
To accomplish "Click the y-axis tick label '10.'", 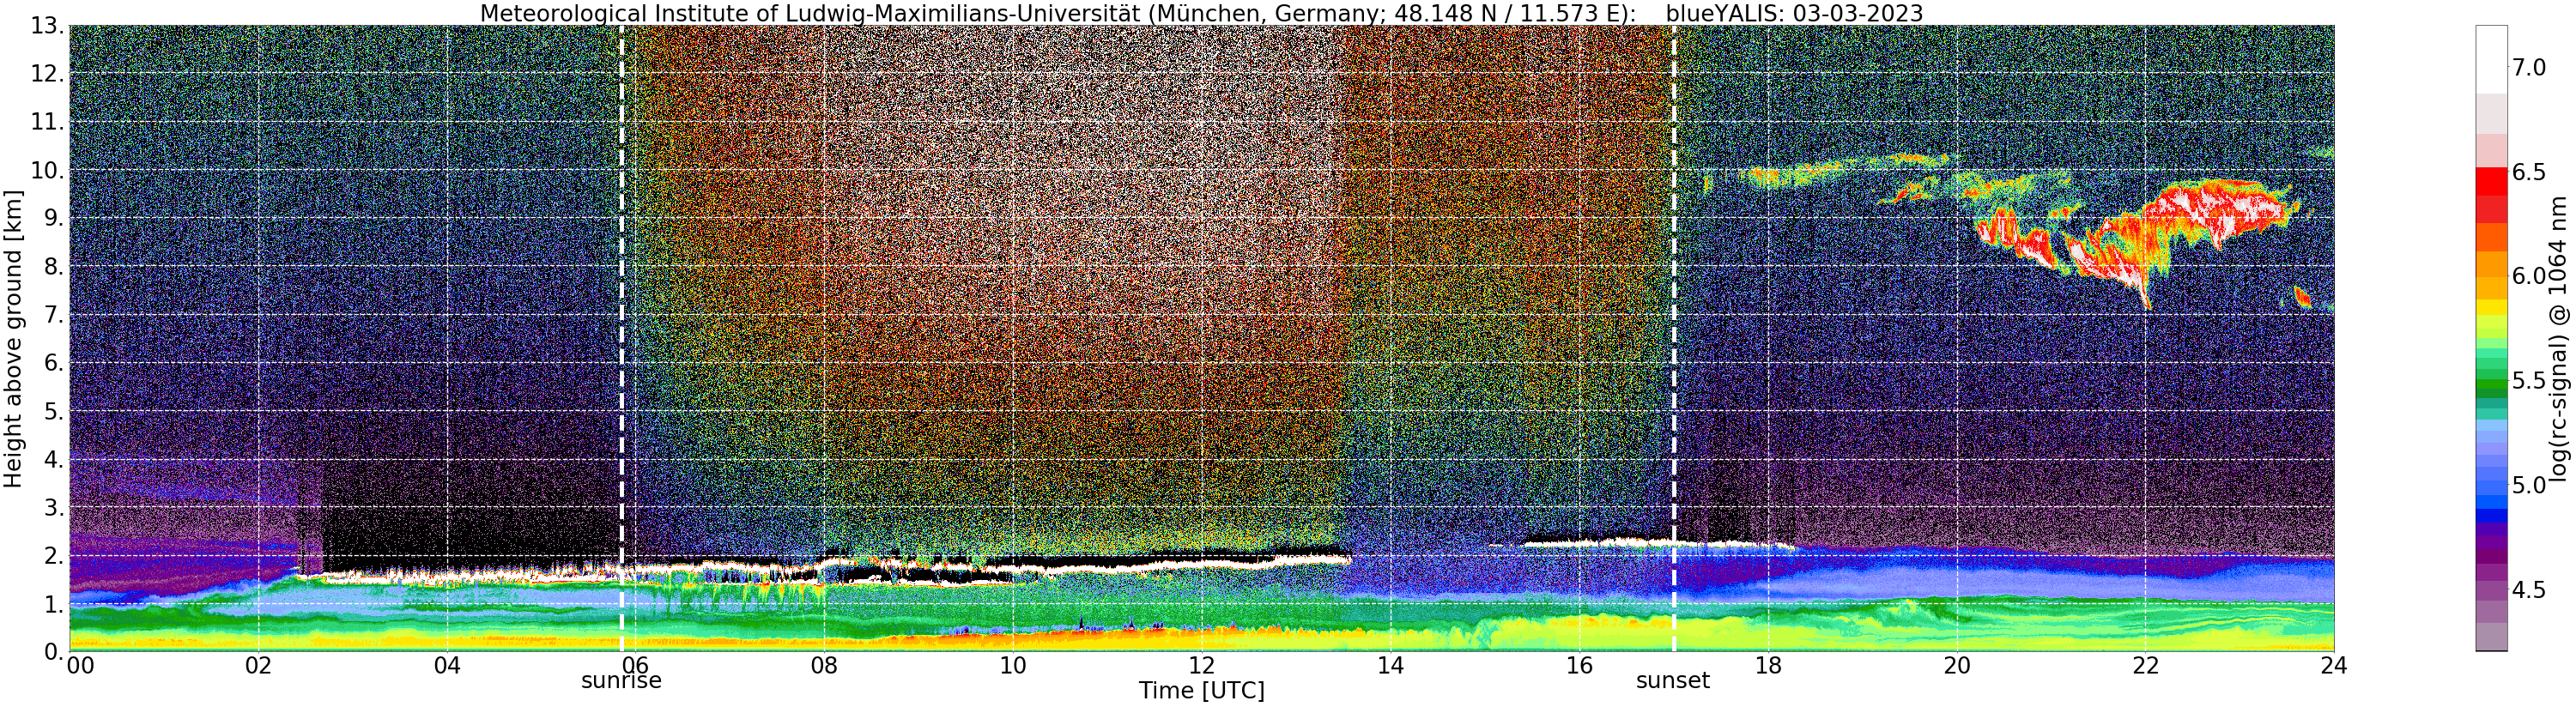I will click(47, 170).
